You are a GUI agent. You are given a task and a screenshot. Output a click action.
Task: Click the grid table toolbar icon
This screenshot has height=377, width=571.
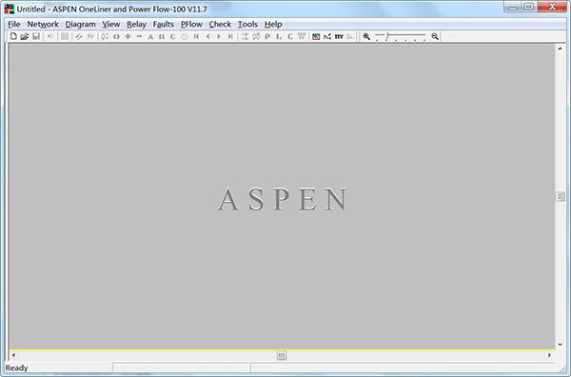(x=65, y=36)
